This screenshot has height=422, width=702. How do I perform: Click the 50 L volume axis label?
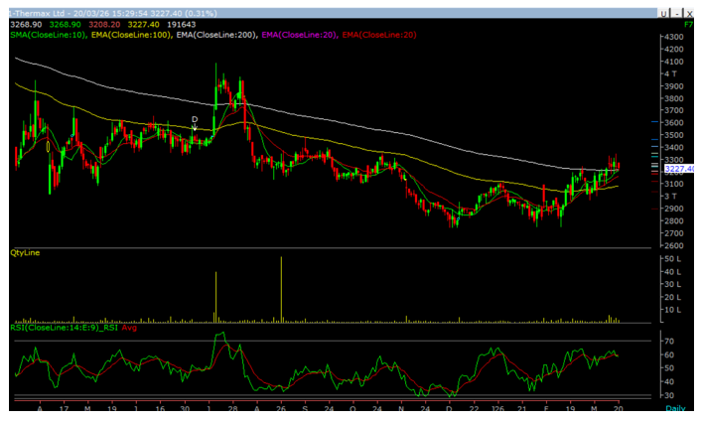coord(672,259)
